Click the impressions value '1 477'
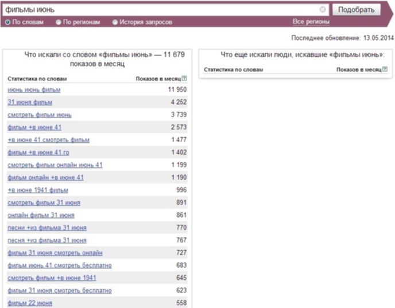 tap(179, 139)
